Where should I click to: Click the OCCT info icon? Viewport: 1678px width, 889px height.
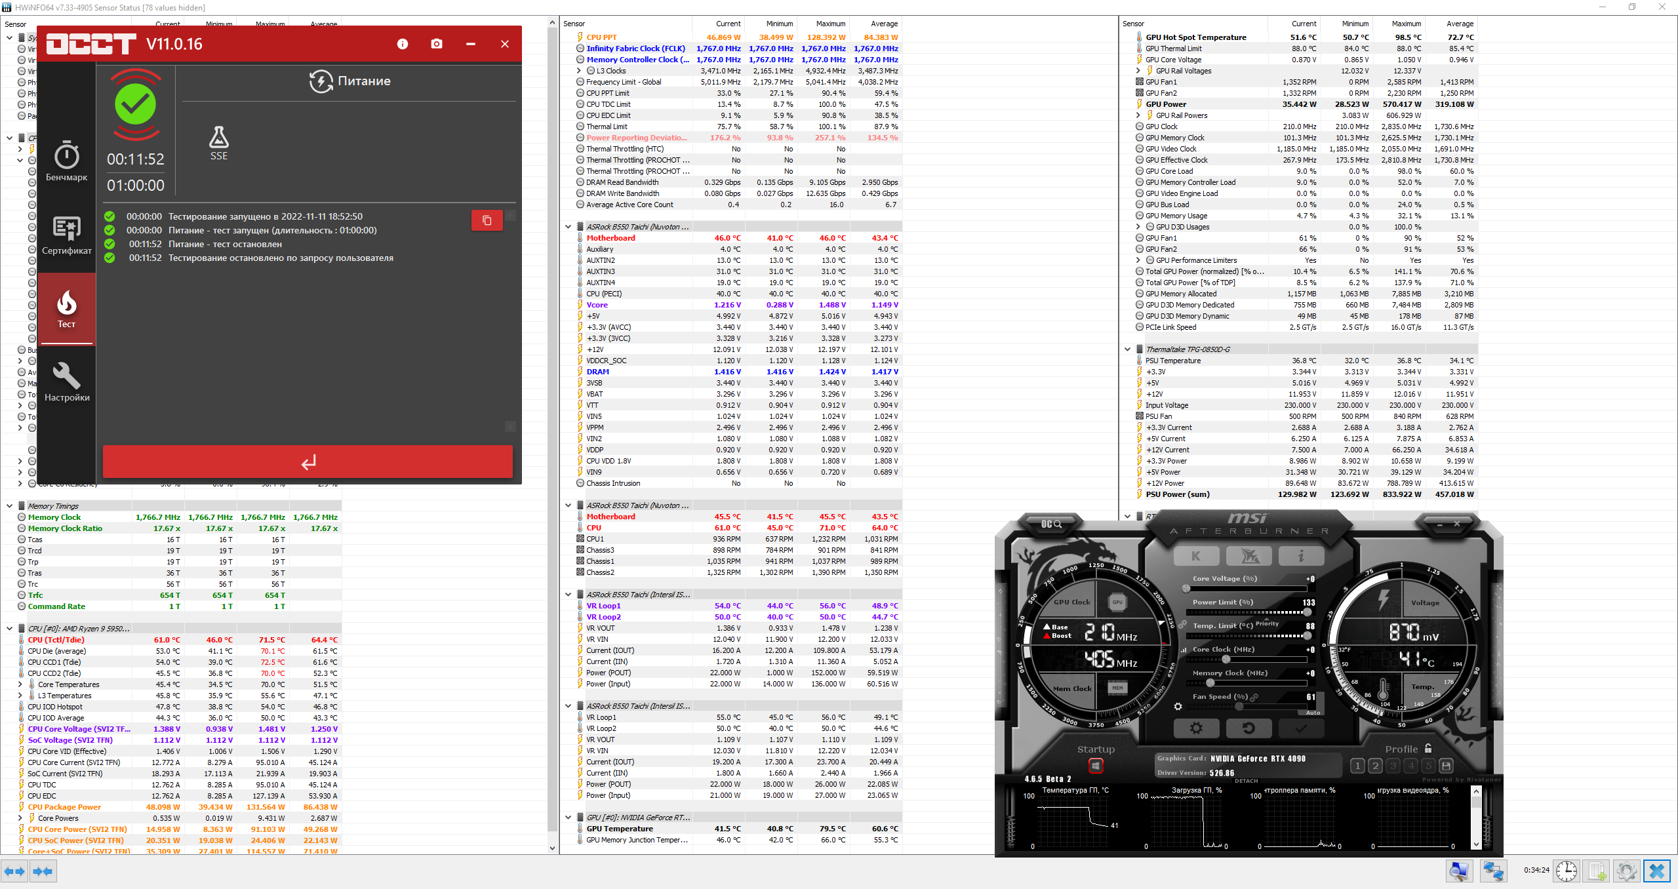(x=403, y=44)
